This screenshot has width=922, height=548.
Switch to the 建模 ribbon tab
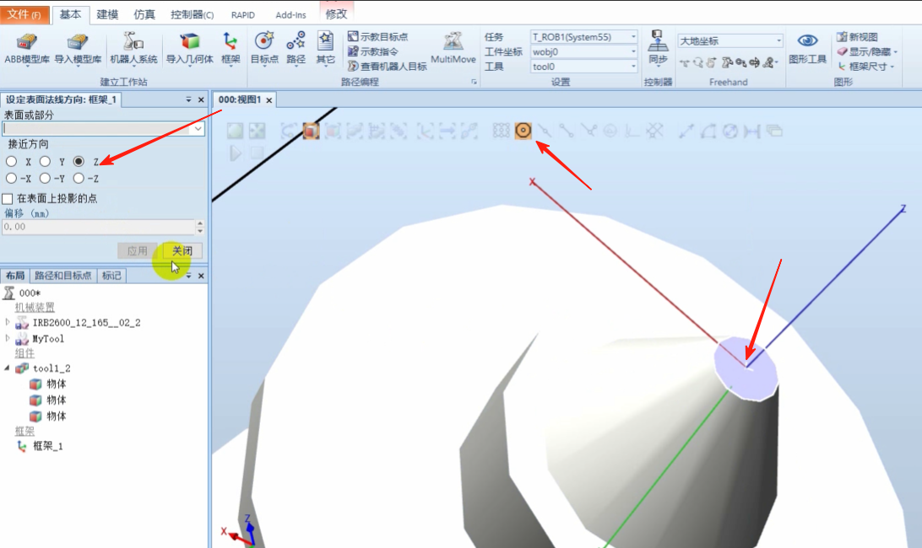107,14
